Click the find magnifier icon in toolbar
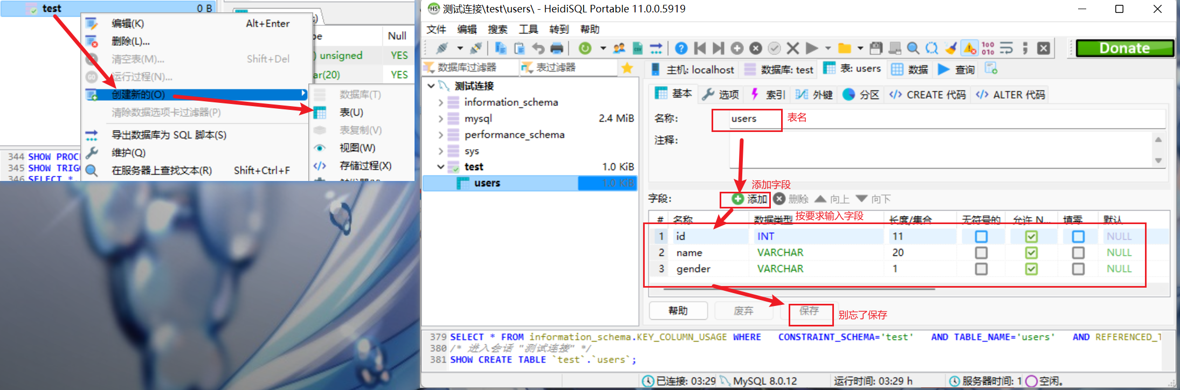The image size is (1180, 390). (x=913, y=48)
